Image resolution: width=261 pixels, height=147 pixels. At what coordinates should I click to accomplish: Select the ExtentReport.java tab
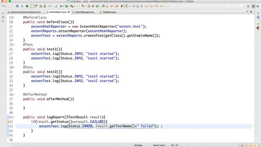click(x=58, y=12)
